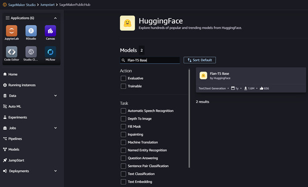Viewport: 308px width, 187px height.
Task: Click the Flan-T5 Base card HuggingFace icon
Action: (x=203, y=76)
